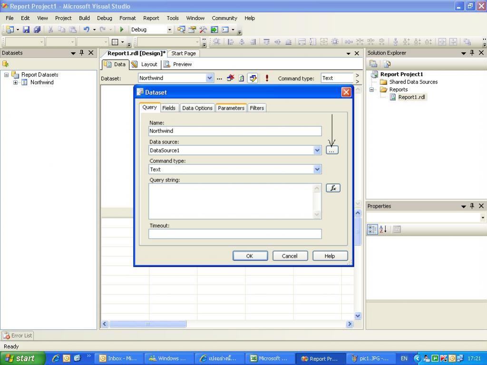The image size is (487, 365).
Task: Click the Windows start button
Action: click(x=22, y=358)
